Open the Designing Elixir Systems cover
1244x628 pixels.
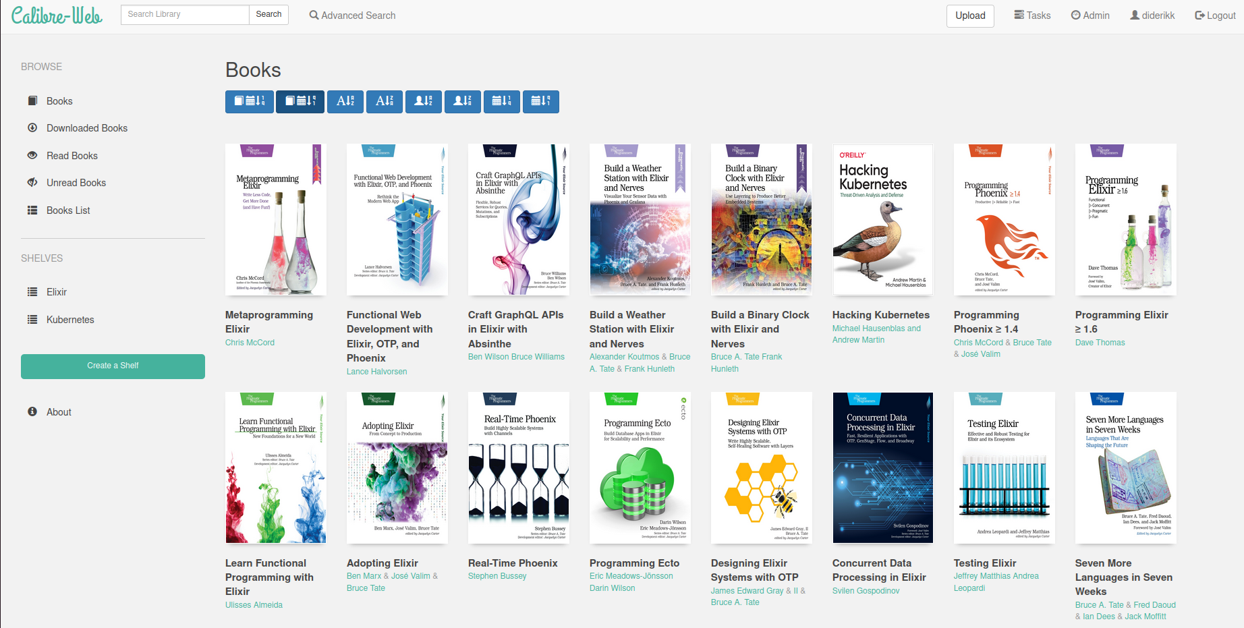pyautogui.click(x=762, y=467)
